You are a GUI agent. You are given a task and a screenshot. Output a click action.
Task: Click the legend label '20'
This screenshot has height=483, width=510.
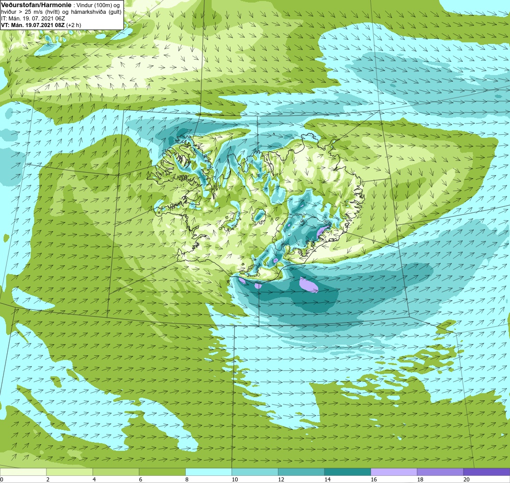467,479
